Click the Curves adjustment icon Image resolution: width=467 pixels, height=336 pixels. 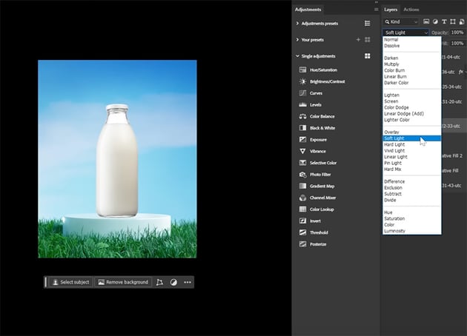point(302,93)
